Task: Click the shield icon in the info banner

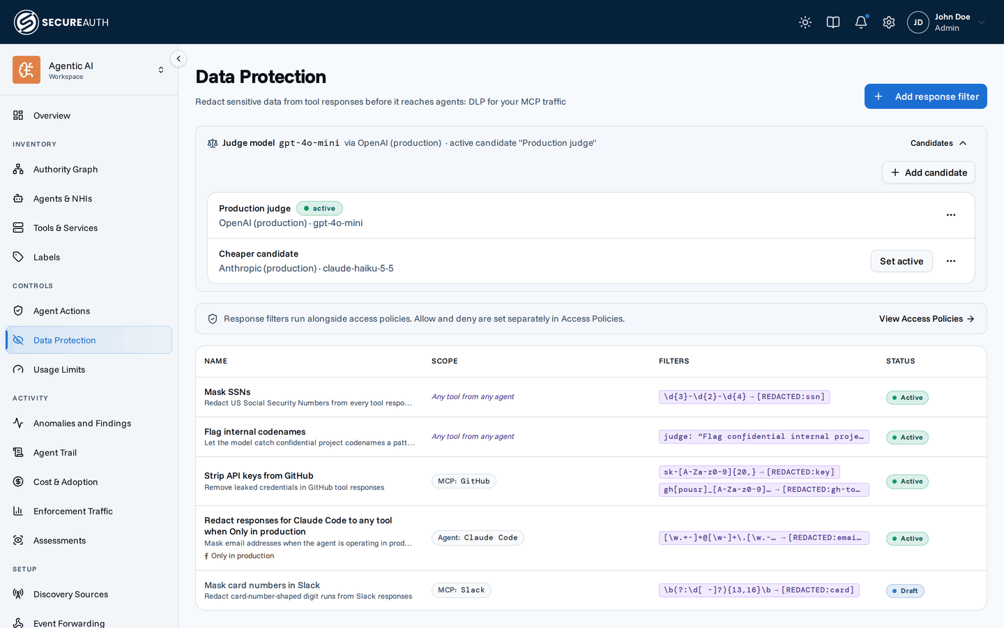Action: click(213, 319)
